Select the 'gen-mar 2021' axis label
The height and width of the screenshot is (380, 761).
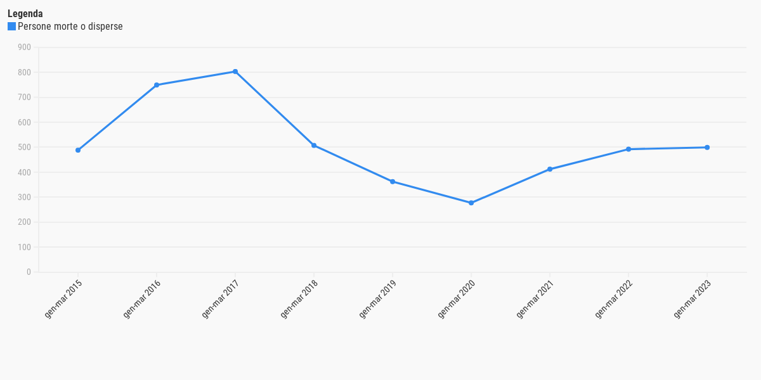click(536, 298)
